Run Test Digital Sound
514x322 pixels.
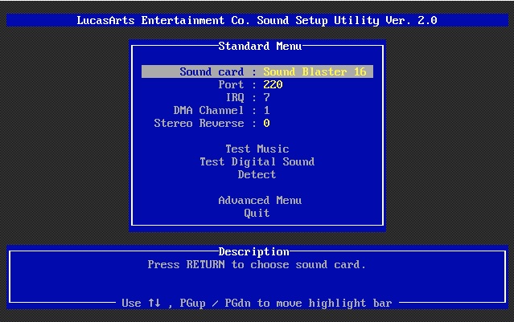(x=257, y=161)
